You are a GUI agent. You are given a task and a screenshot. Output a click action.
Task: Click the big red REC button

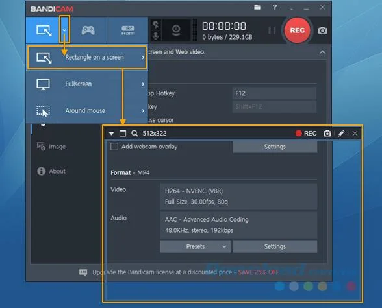298,30
